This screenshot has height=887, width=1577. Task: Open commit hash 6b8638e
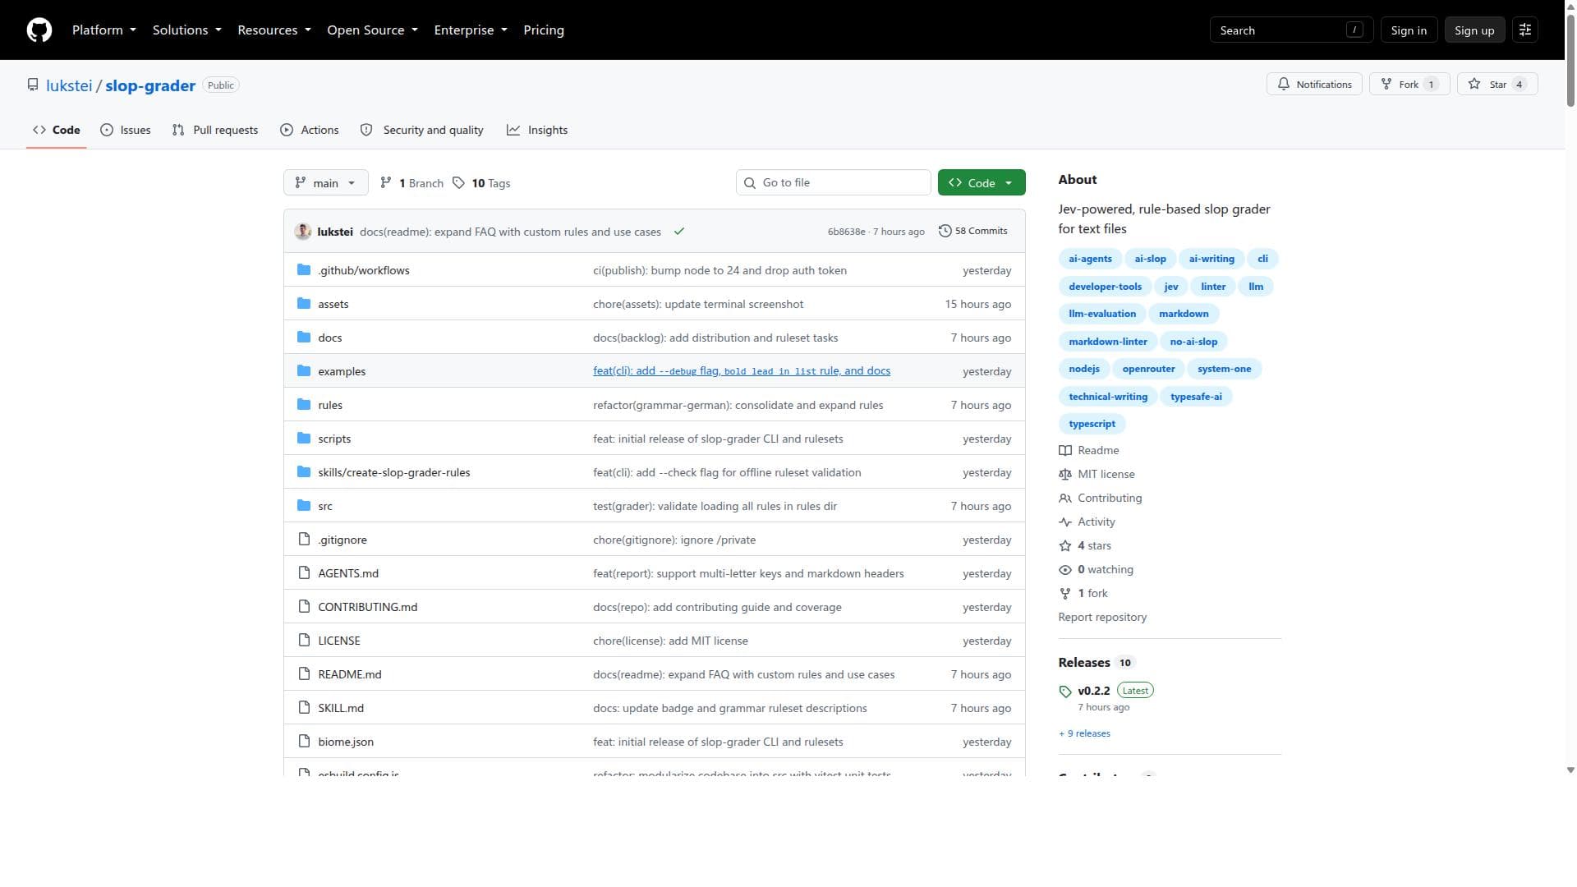pos(846,232)
